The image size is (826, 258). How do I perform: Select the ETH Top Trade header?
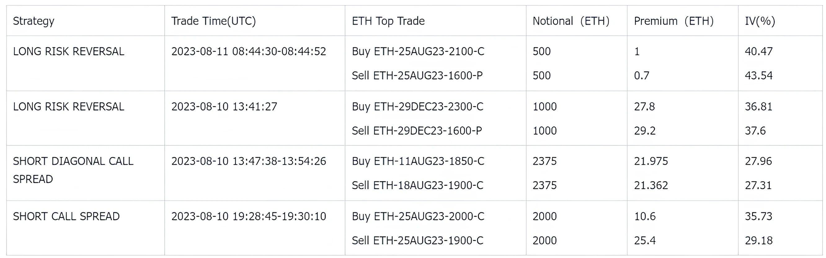(x=388, y=21)
